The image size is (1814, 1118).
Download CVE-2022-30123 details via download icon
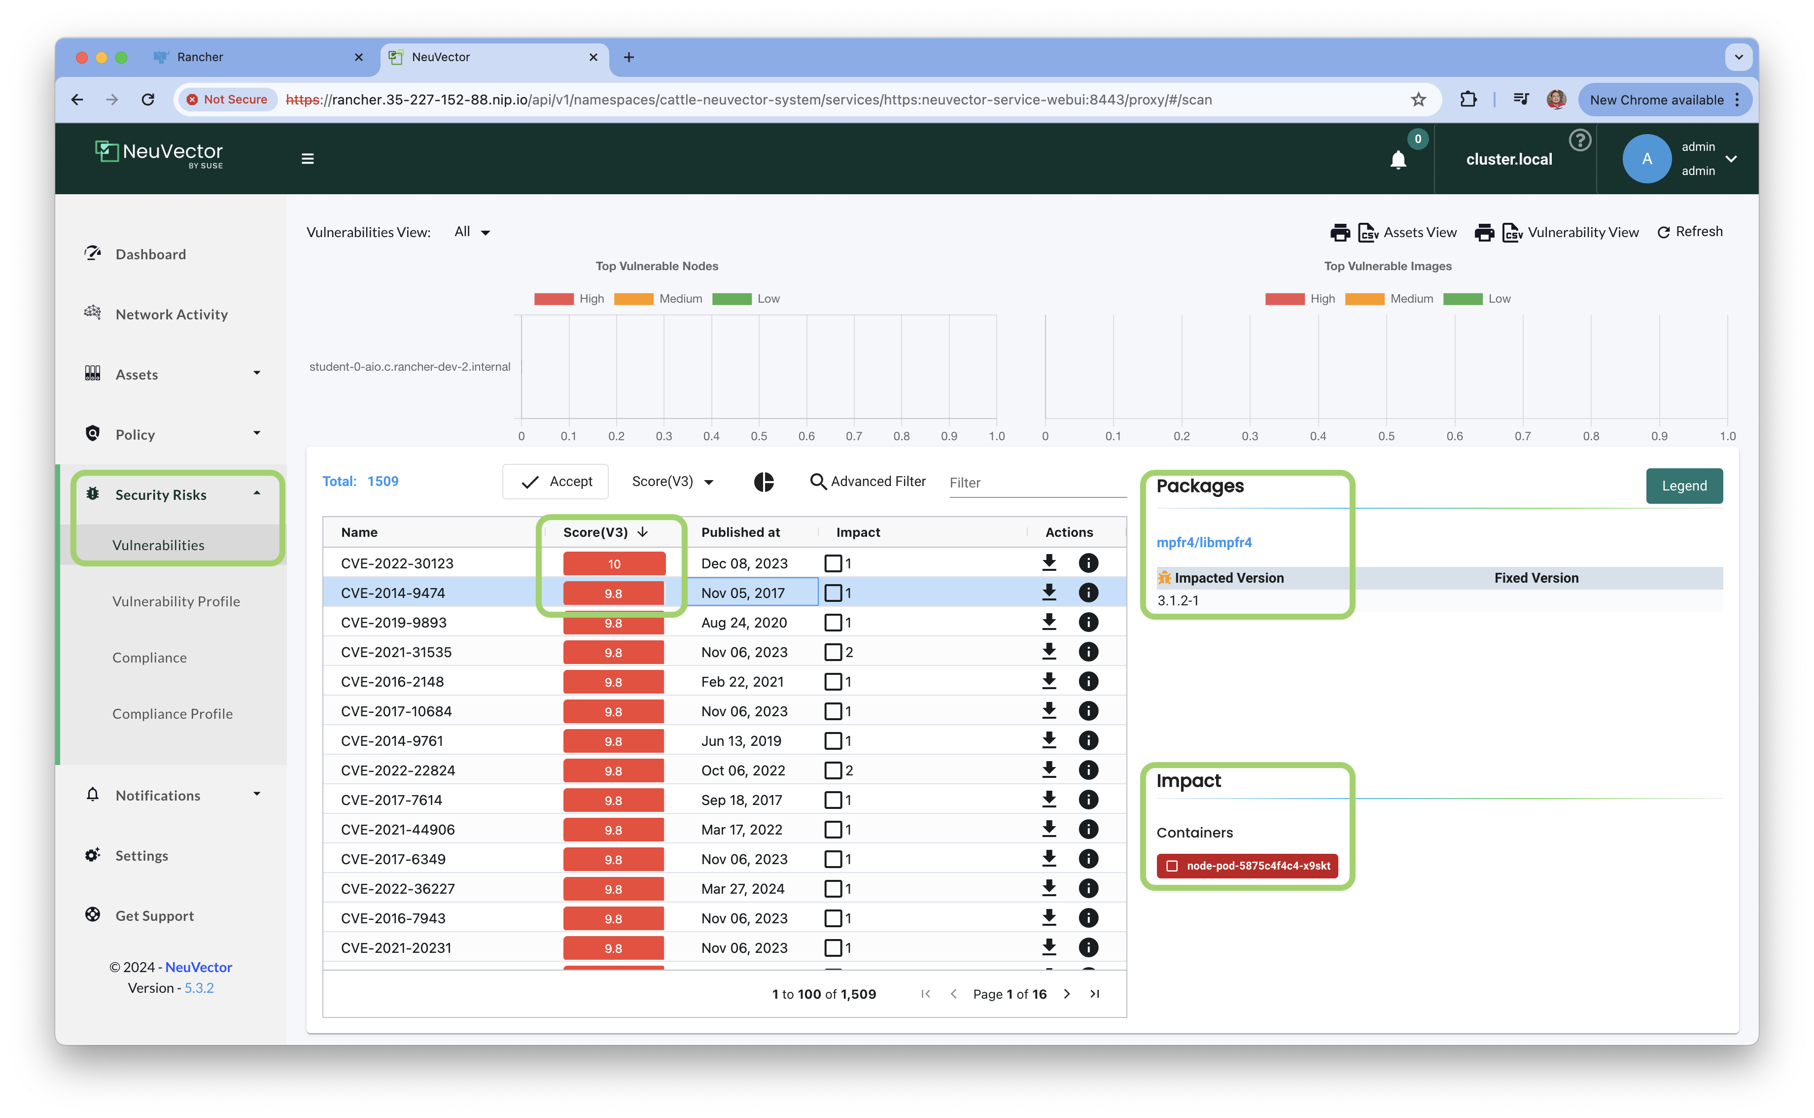(x=1049, y=563)
